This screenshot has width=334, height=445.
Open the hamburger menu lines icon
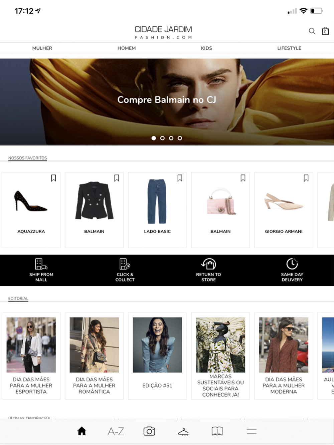coord(252,431)
